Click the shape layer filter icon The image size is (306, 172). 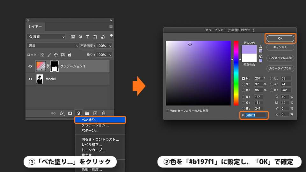tap(95, 37)
